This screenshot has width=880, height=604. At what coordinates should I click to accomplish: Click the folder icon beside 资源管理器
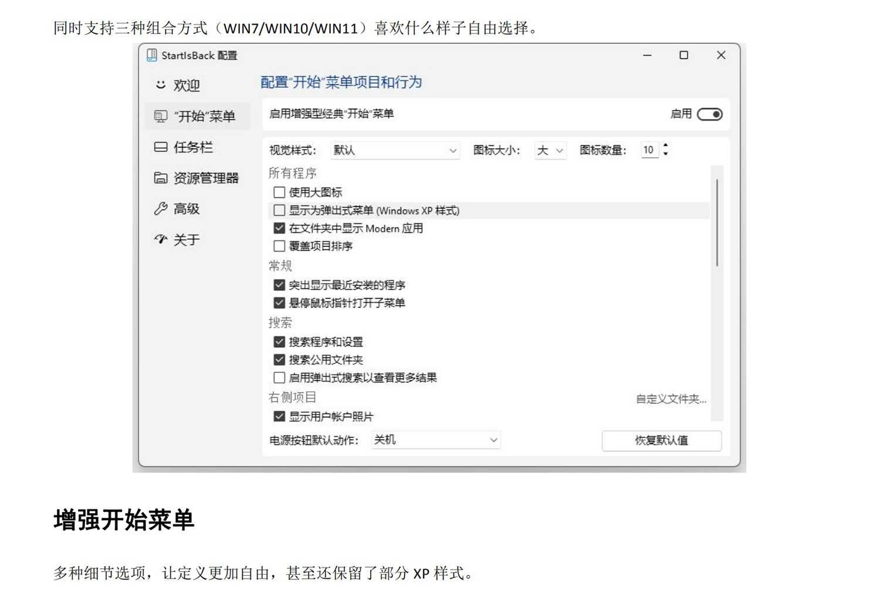[x=161, y=178]
